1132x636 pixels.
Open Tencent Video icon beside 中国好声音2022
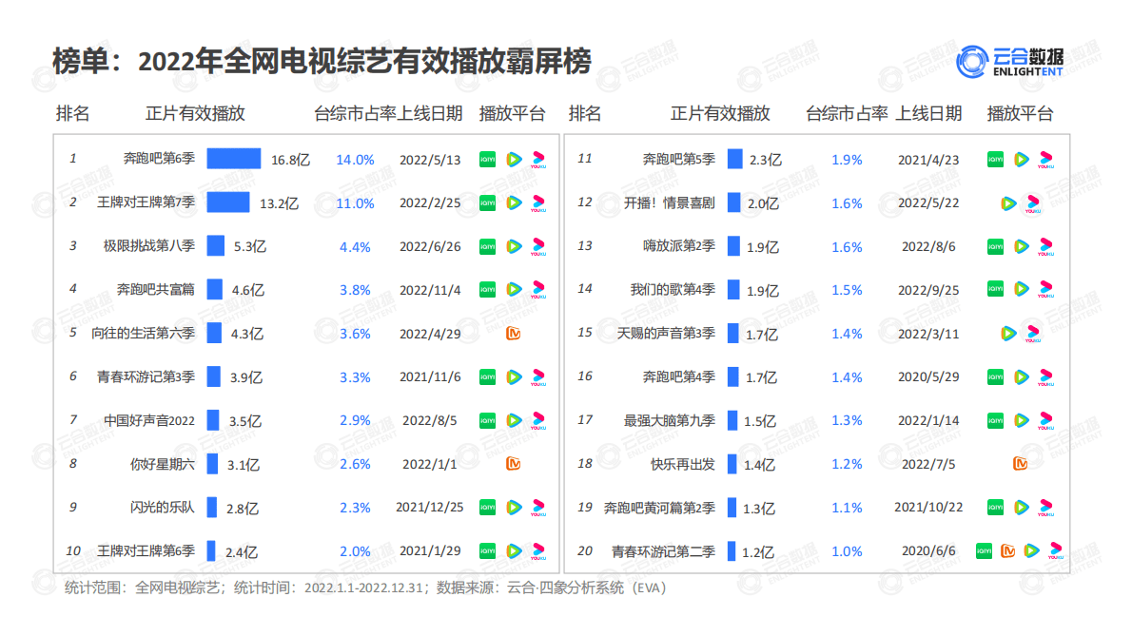tap(514, 419)
